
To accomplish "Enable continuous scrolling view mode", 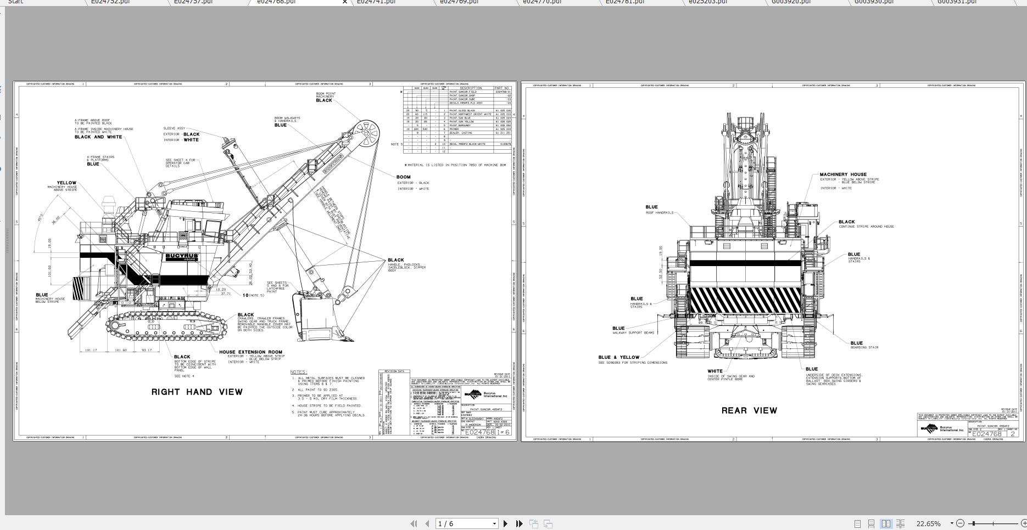I will pyautogui.click(x=870, y=523).
